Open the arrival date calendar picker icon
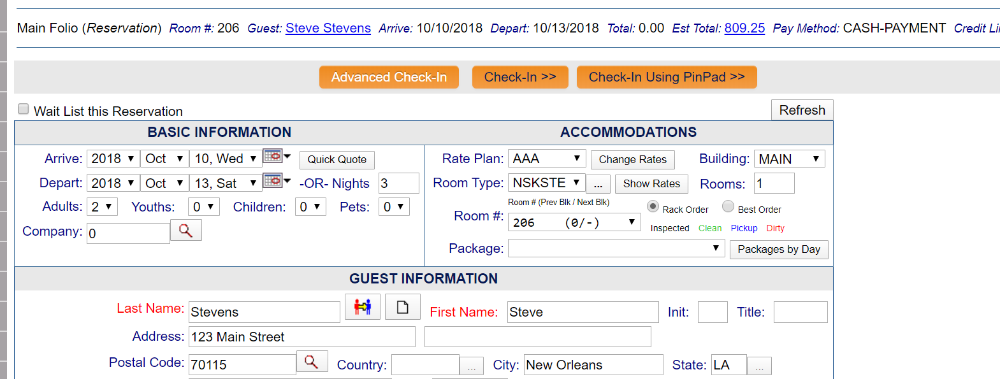 [273, 156]
